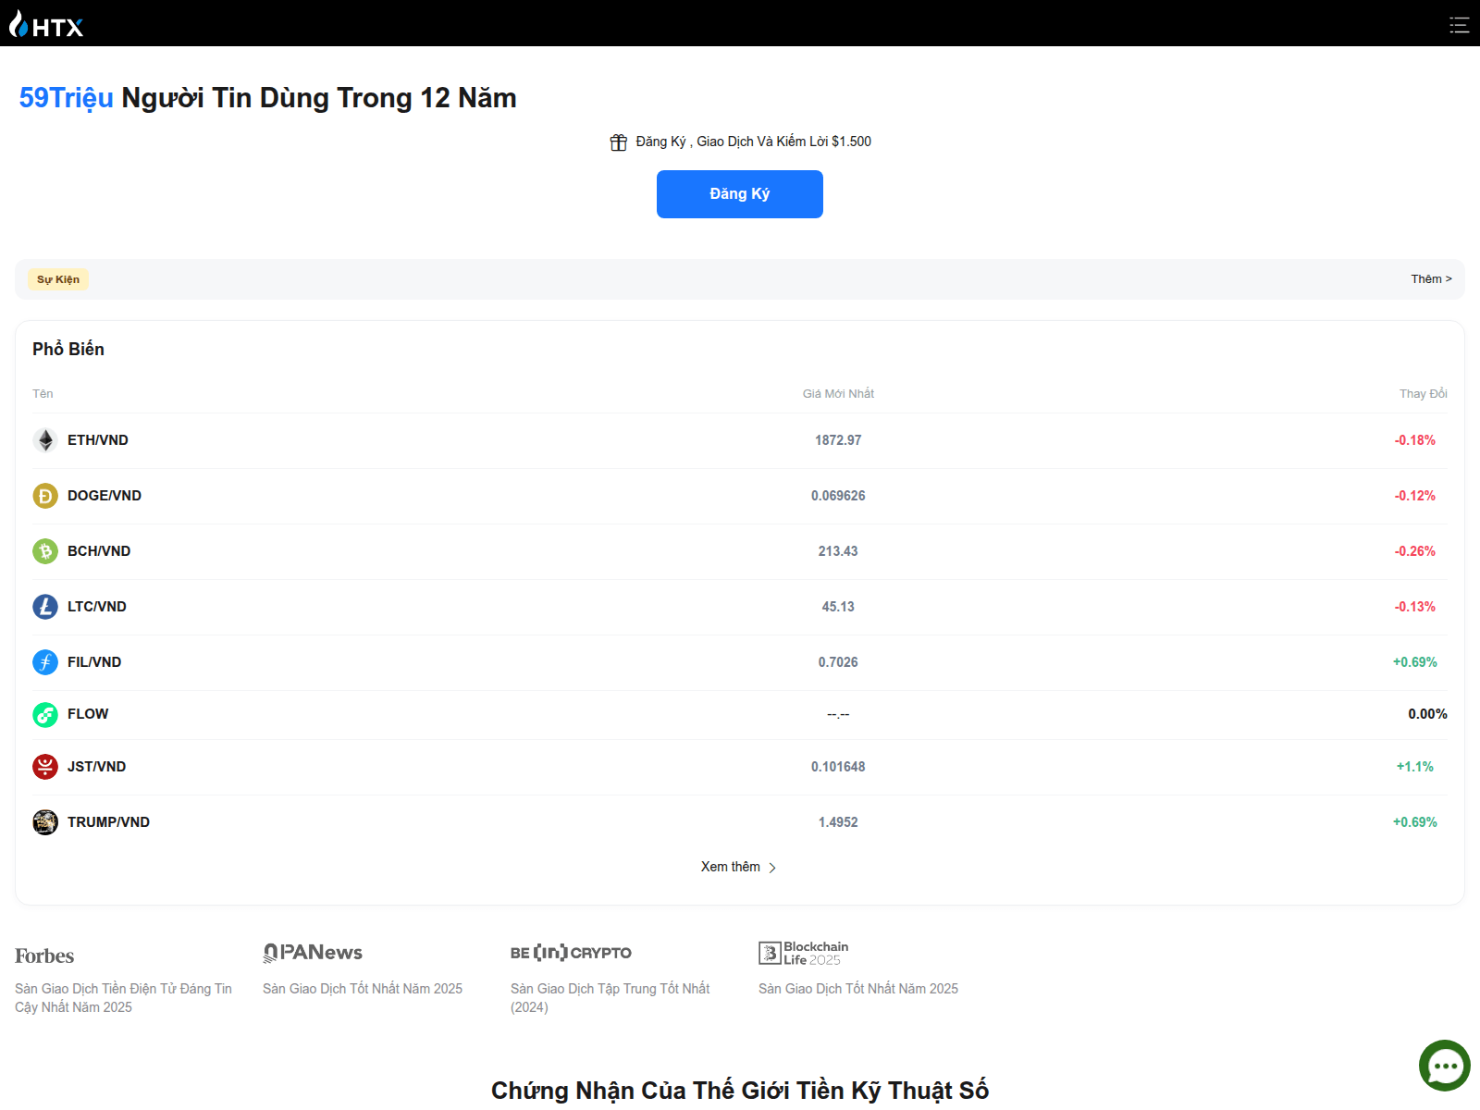Open the DOGE/VND pair
This screenshot has height=1110, width=1480.
point(105,496)
